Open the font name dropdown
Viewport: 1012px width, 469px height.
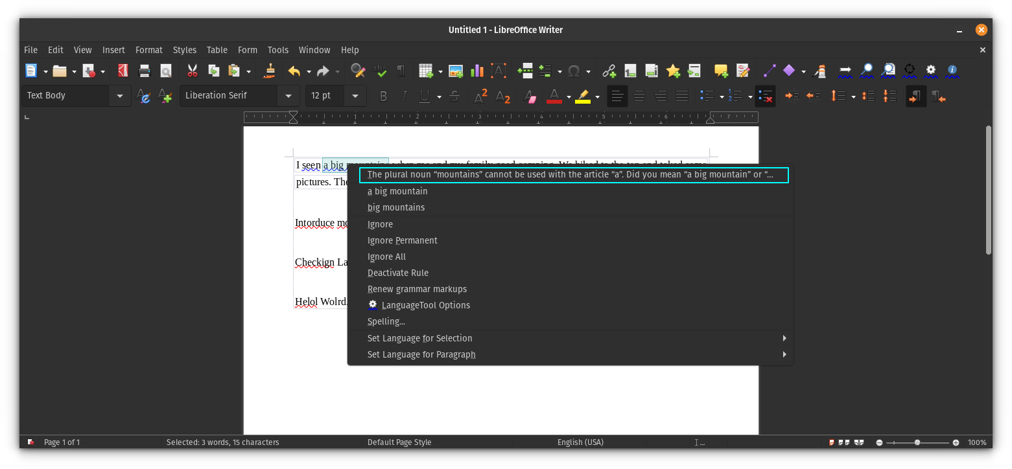point(288,95)
